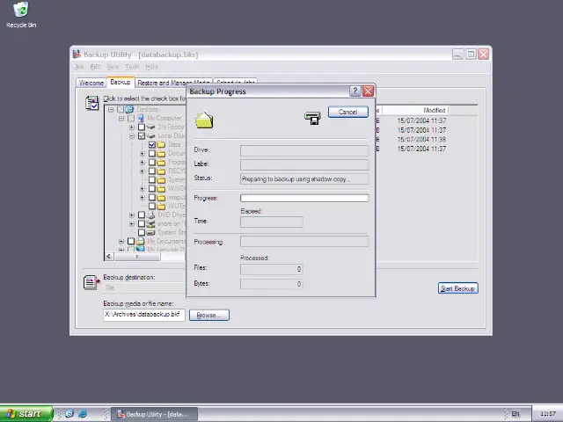This screenshot has width=563, height=422.
Task: Toggle the Local Disk checkbox
Action: click(142, 136)
